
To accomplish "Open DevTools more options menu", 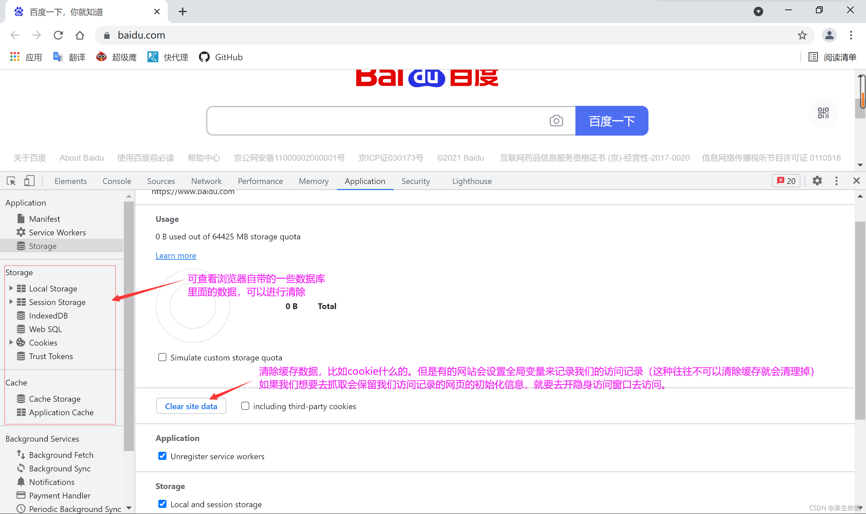I will coord(836,181).
